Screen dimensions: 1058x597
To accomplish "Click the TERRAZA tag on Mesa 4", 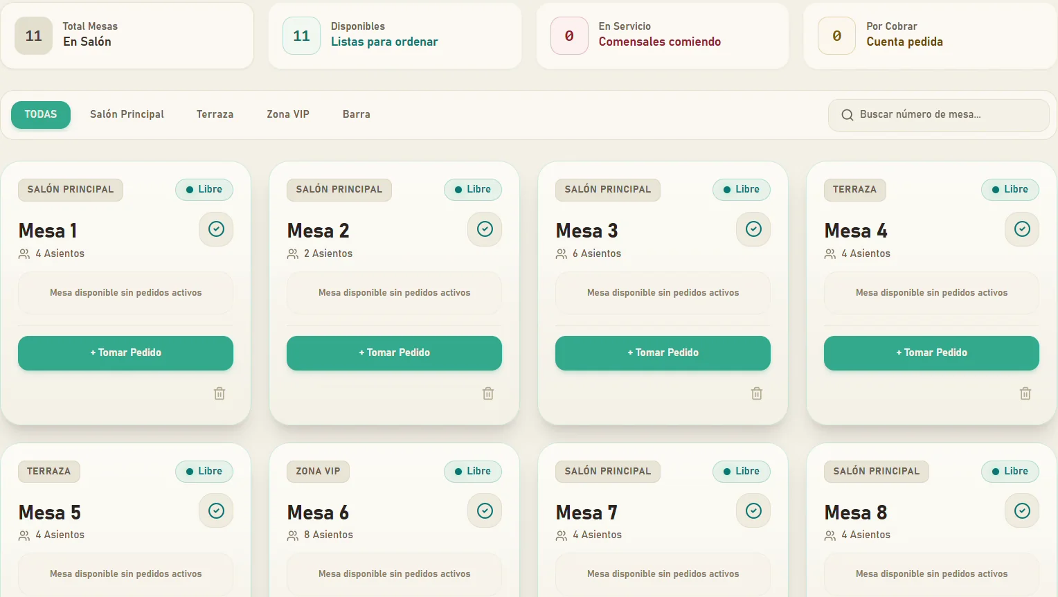I will click(855, 190).
